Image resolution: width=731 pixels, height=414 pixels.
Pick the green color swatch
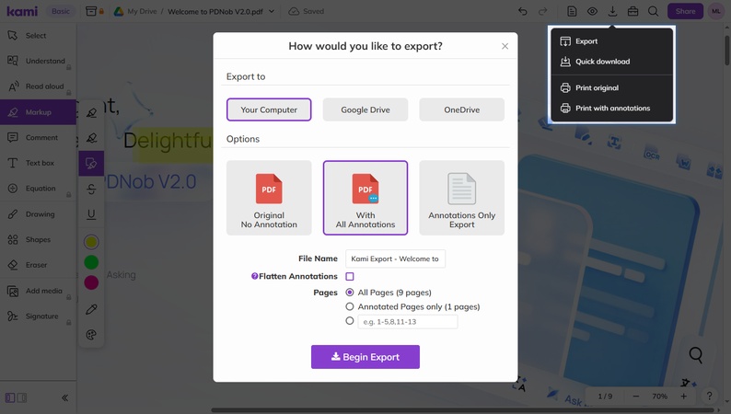[91, 262]
